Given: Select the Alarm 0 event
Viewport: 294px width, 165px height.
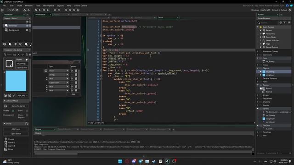Looking at the screenshot, I should pyautogui.click(x=11, y=143).
